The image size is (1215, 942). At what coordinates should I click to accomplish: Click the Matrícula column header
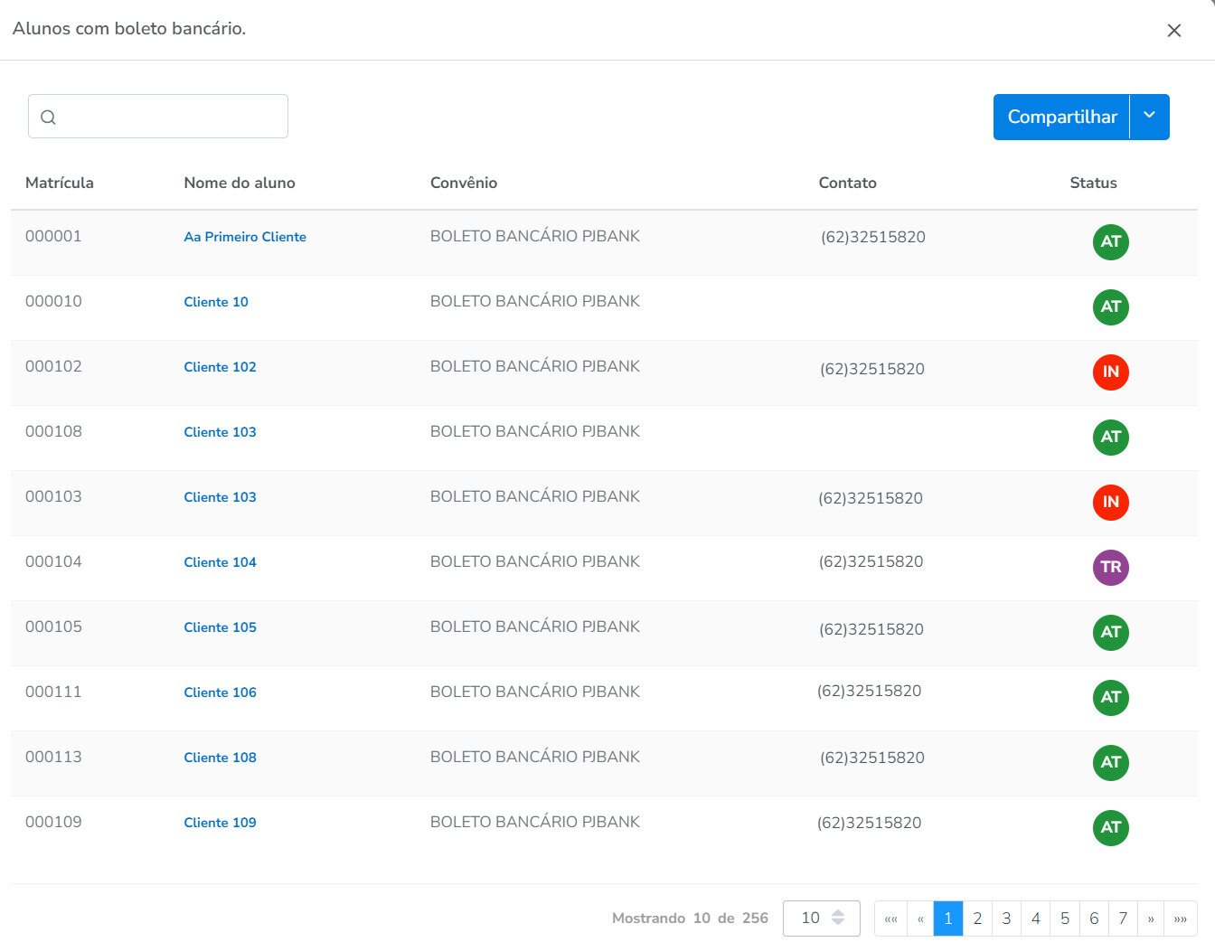60,183
